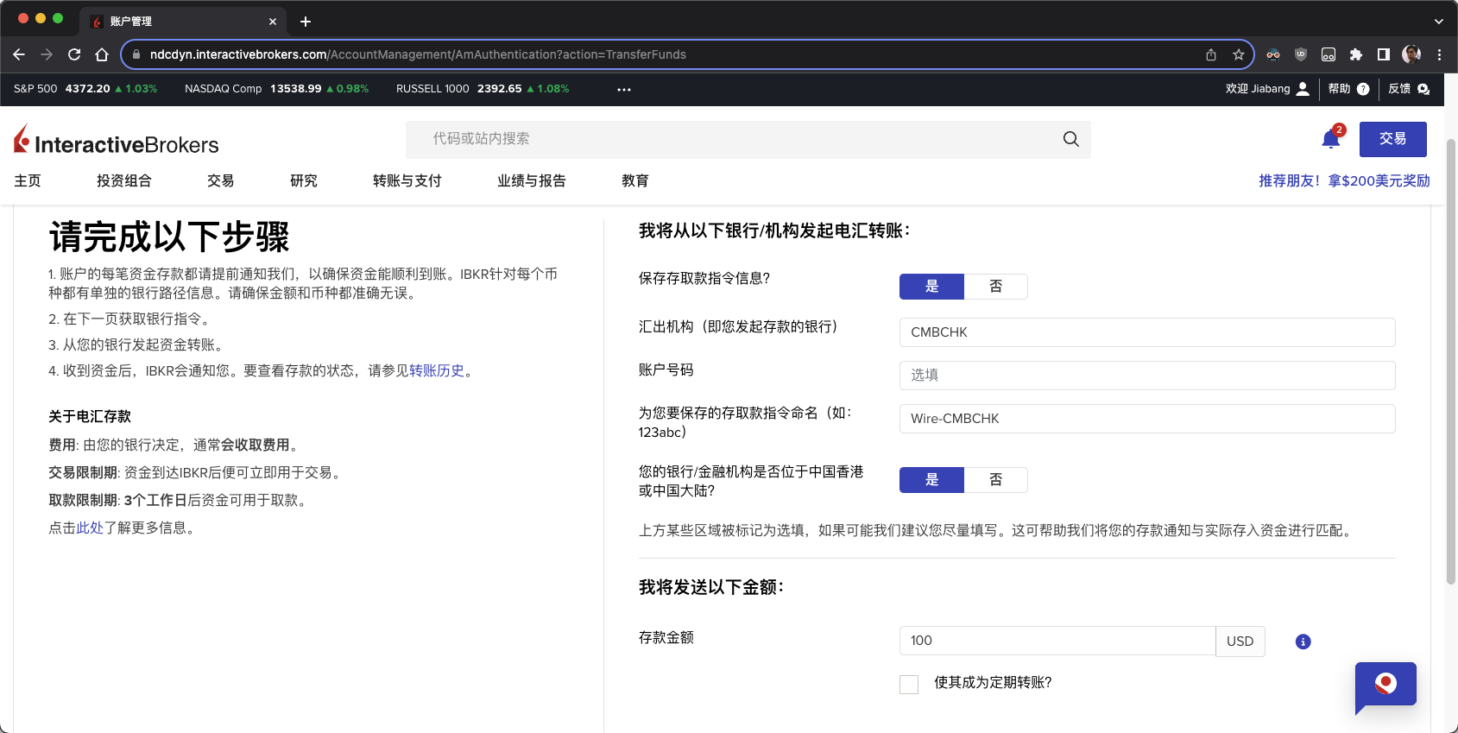Open the 转账历史 link
The image size is (1458, 733).
(x=437, y=370)
